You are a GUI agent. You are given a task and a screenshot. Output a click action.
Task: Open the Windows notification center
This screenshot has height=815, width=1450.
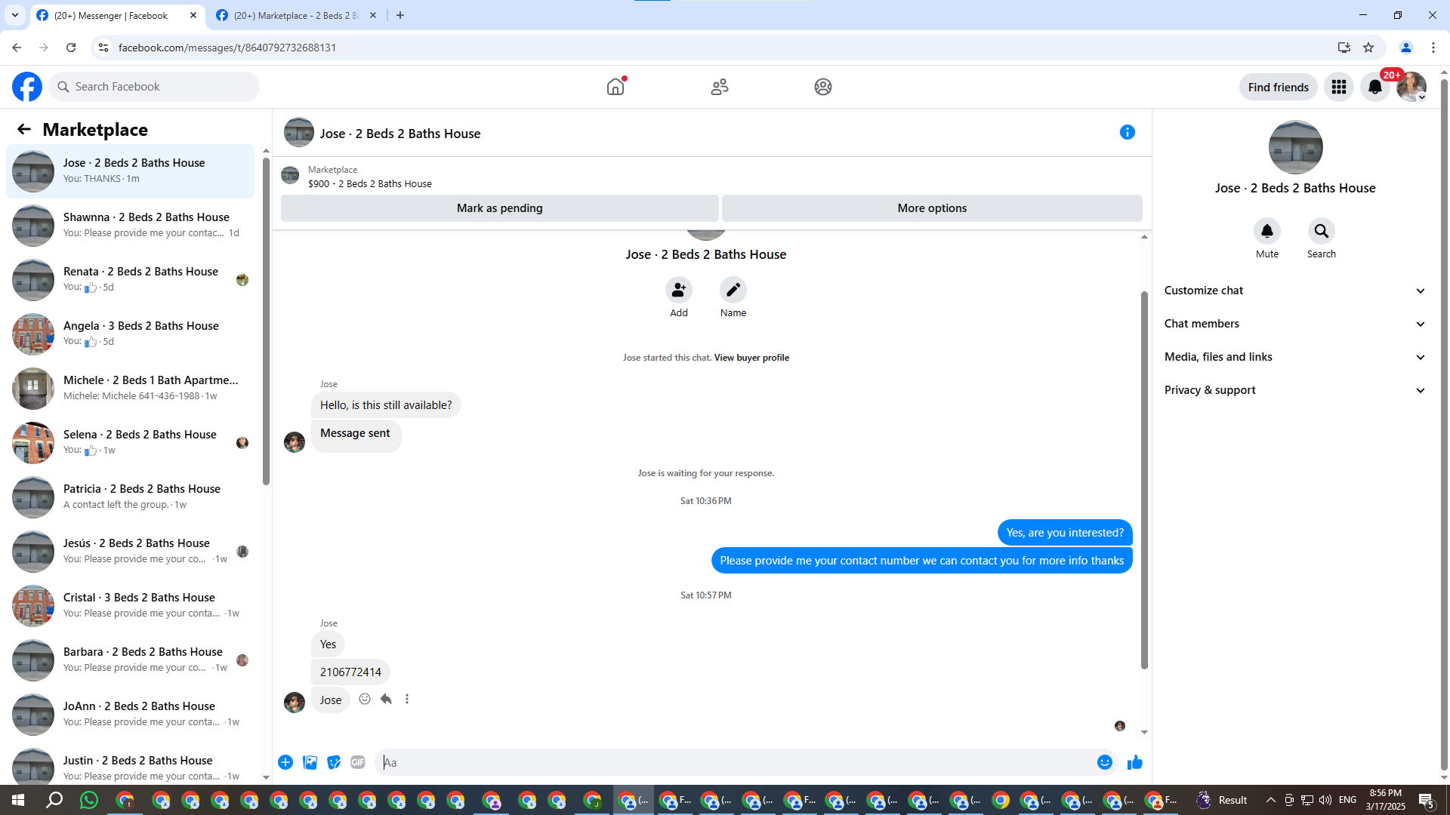point(1427,800)
